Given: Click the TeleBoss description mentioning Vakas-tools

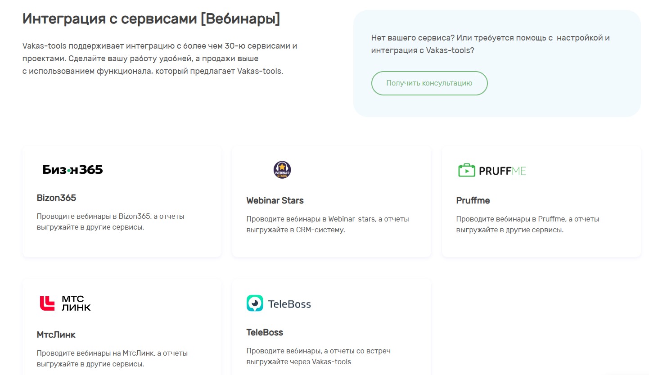Looking at the screenshot, I should pos(318,356).
